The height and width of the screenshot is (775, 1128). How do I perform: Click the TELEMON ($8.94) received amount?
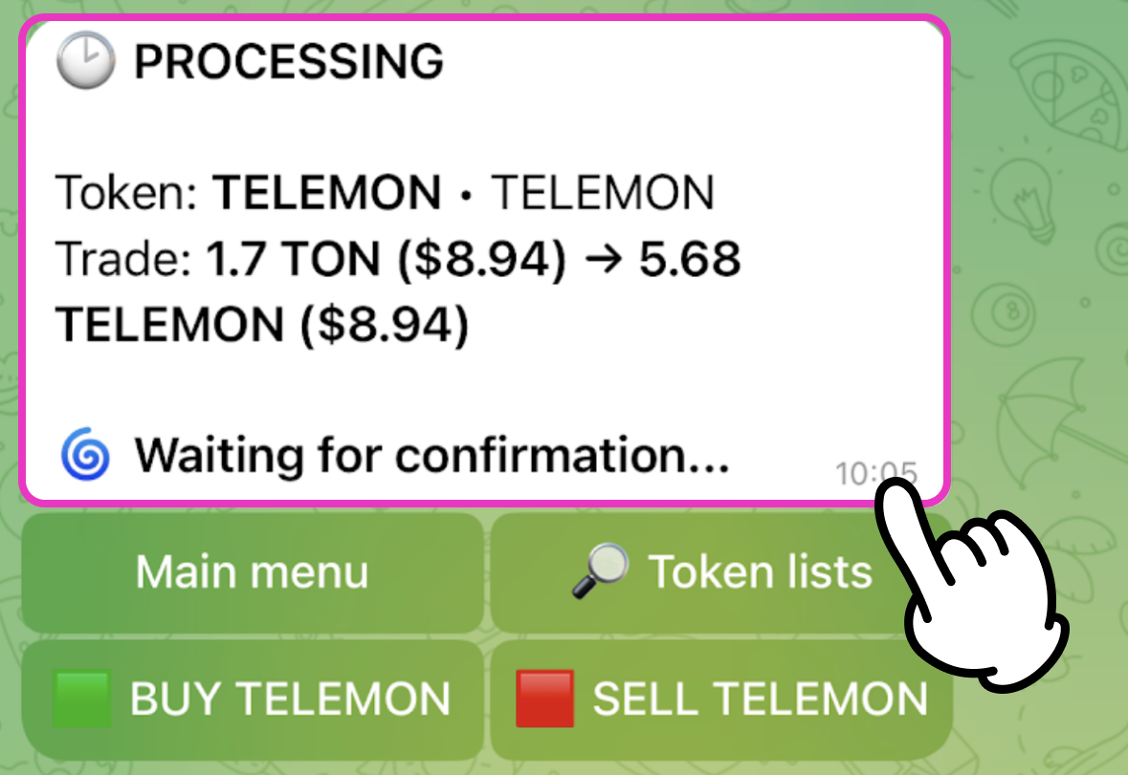[261, 325]
